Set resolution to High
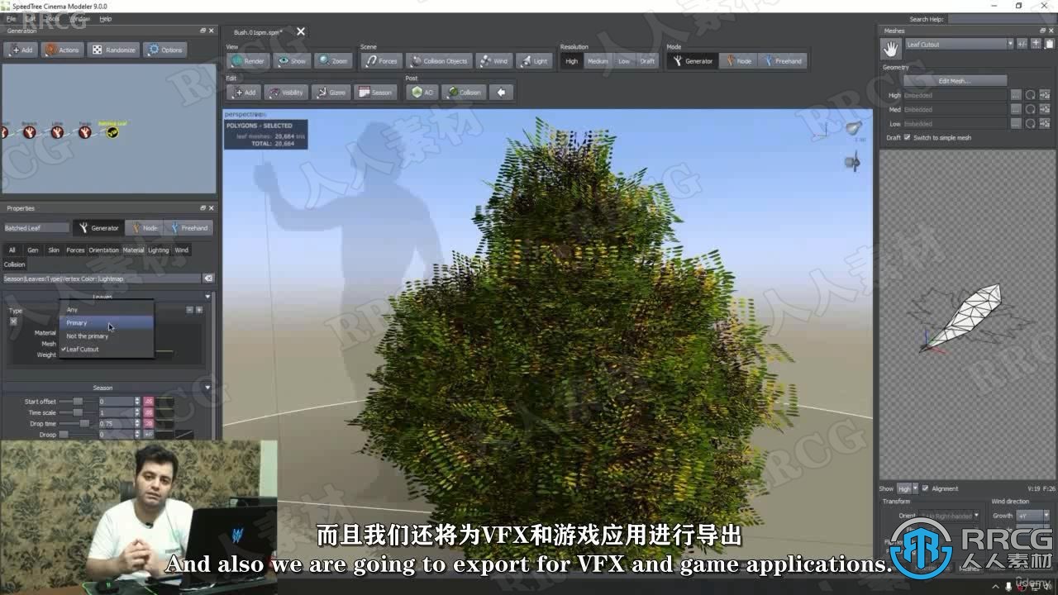This screenshot has width=1058, height=595. point(572,61)
